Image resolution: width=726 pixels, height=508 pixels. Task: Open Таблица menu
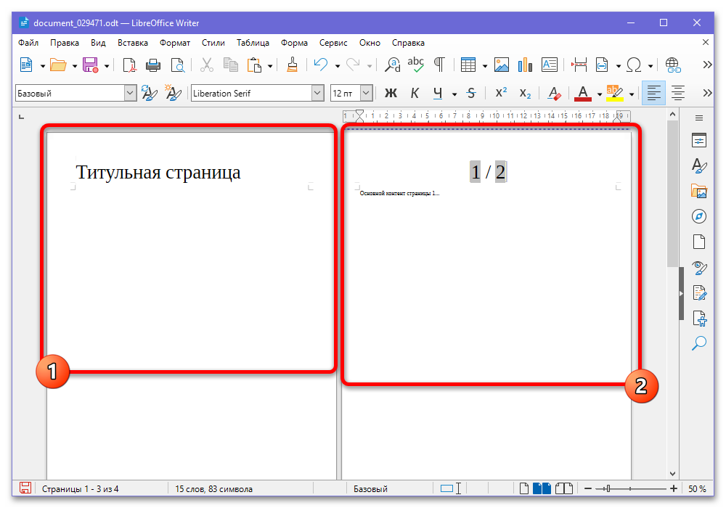click(x=253, y=43)
